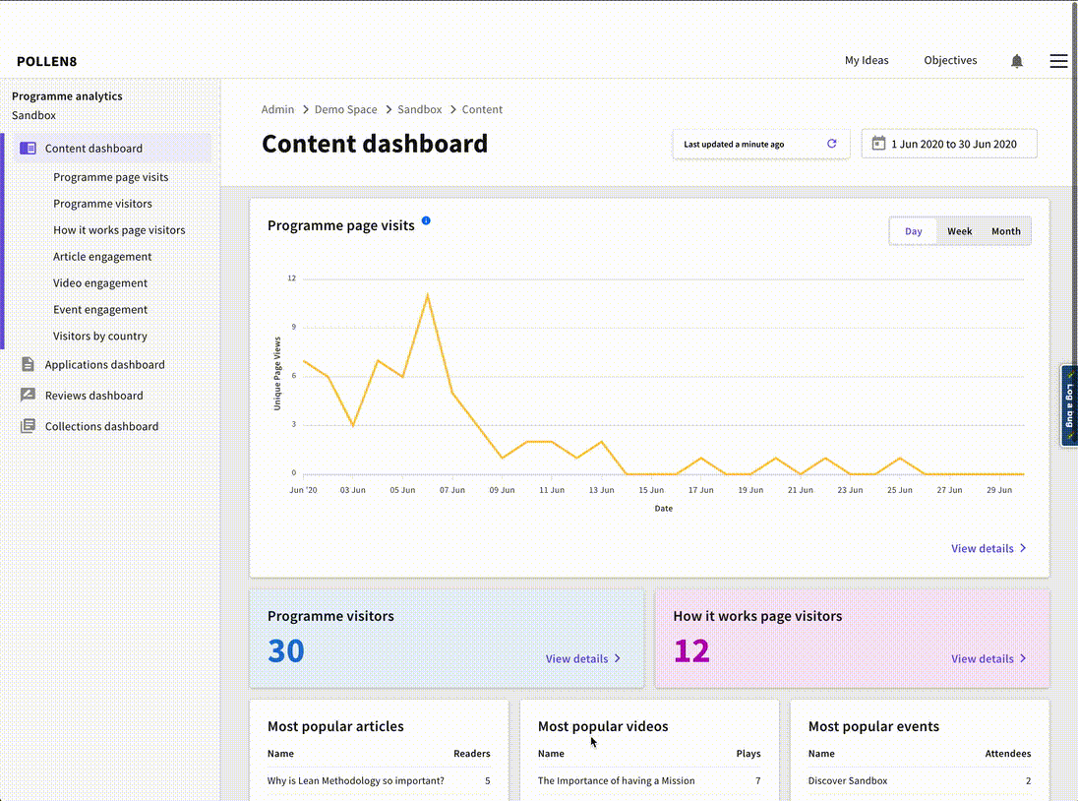Click the info icon beside Programme page visits

pyautogui.click(x=426, y=220)
